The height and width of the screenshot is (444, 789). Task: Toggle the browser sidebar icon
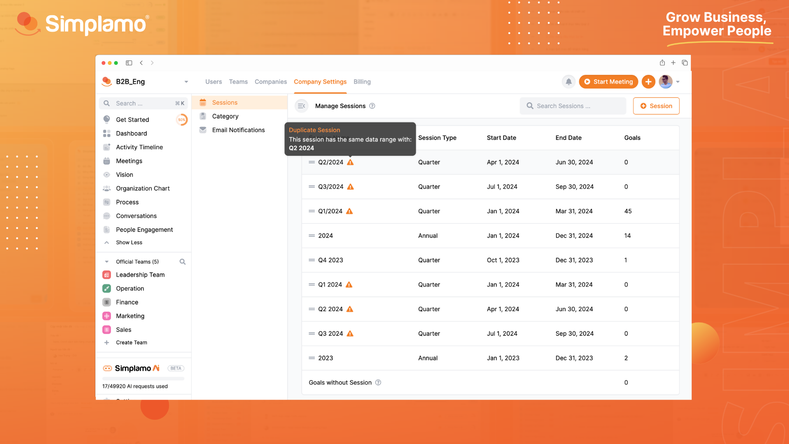pyautogui.click(x=129, y=63)
